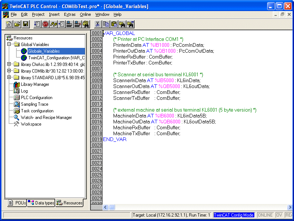Click the Global Search folders-and-binoculars icon

coord(86,24)
